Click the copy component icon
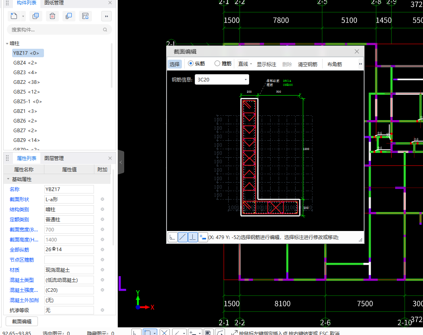The width and height of the screenshot is (423, 335). [x=35, y=16]
